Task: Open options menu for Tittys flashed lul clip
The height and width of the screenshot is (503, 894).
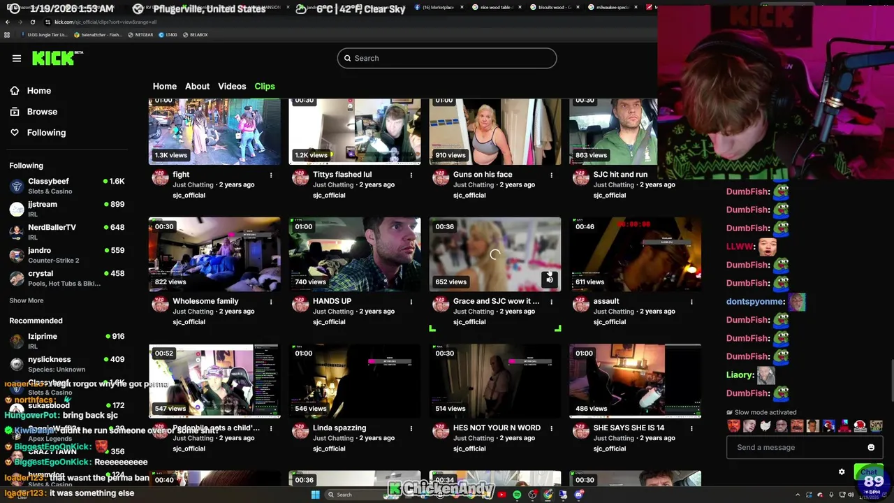Action: tap(411, 175)
